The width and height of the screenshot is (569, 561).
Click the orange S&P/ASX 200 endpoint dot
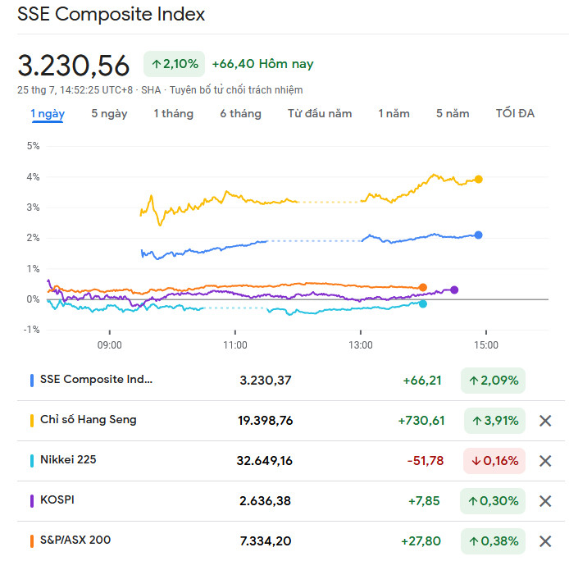[423, 287]
